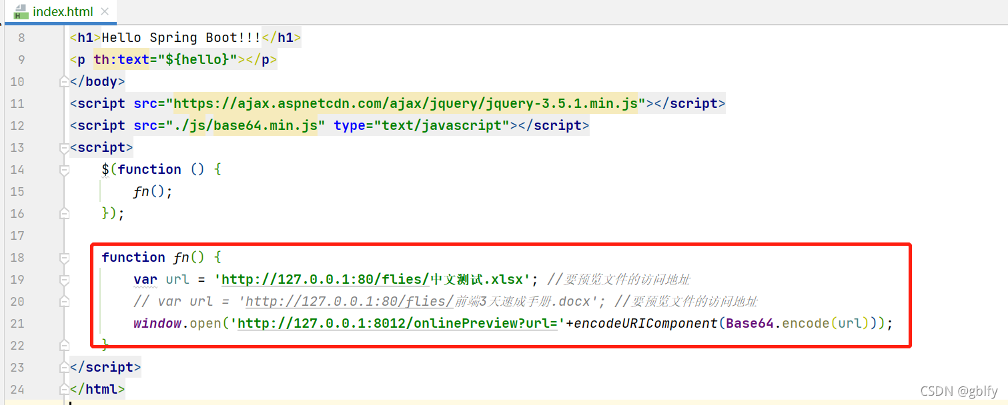1008x405 pixels.
Task: Click line number 8 in the gutter
Action: (x=22, y=38)
